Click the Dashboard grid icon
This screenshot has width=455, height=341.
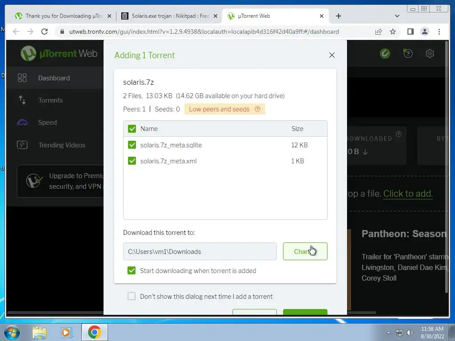pos(22,78)
